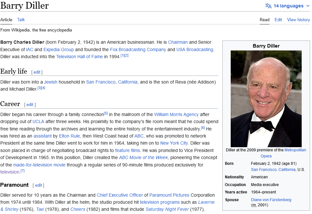The width and height of the screenshot is (312, 214).
Task: Open the Talk tab
Action: (x=21, y=20)
